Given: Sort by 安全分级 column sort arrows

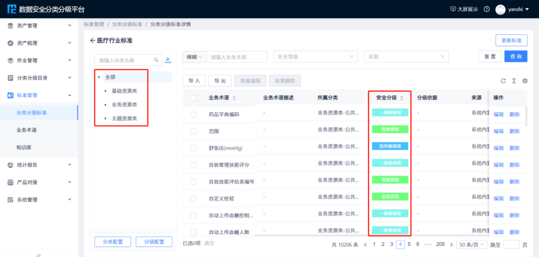Looking at the screenshot, I should (x=402, y=98).
